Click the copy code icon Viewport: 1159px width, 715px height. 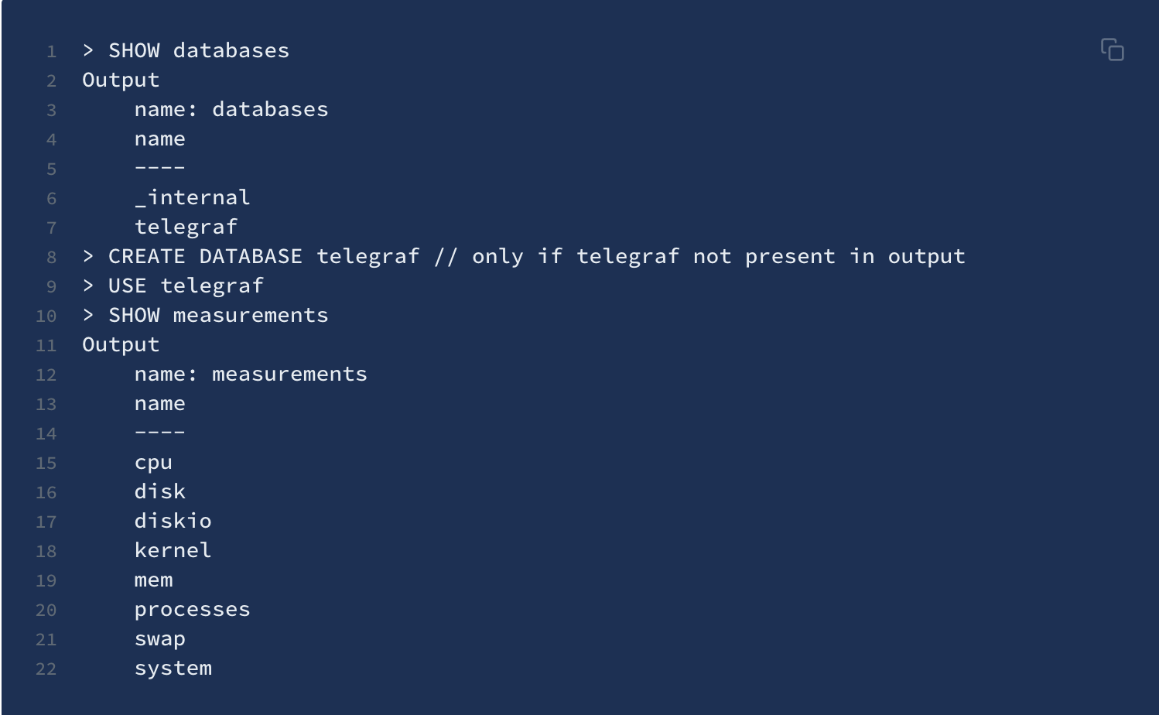point(1112,50)
